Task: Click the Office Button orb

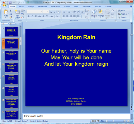Action: [x=4, y=4]
